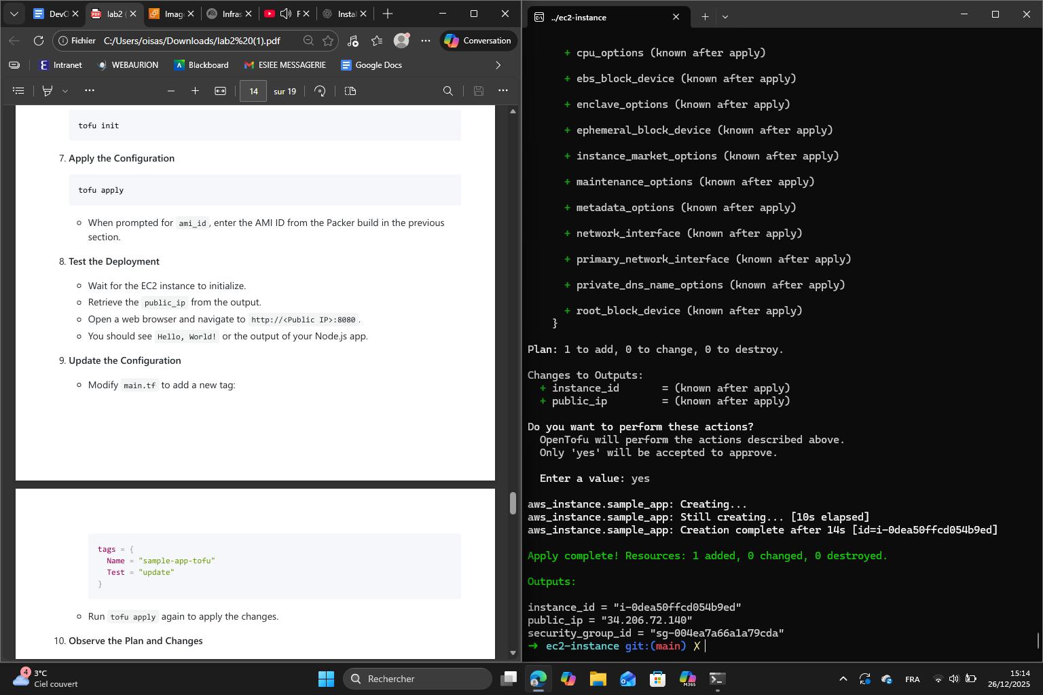This screenshot has width=1043, height=695.
Task: Open the PDF table of contents panel
Action: click(18, 90)
